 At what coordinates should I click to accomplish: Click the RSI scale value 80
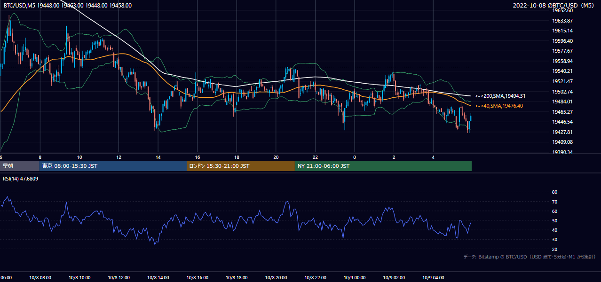point(554,192)
